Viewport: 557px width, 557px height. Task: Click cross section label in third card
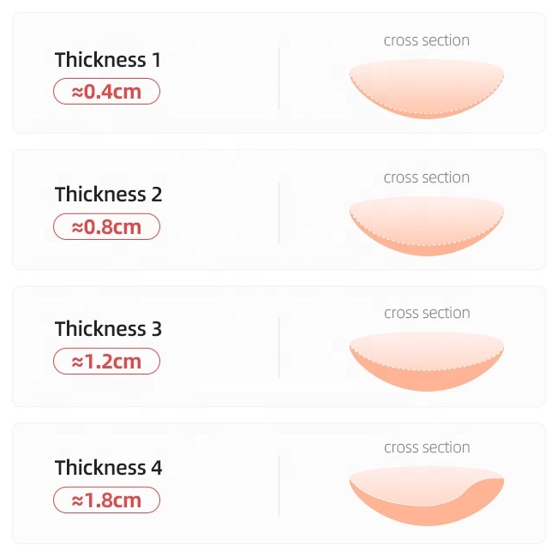coord(427,313)
